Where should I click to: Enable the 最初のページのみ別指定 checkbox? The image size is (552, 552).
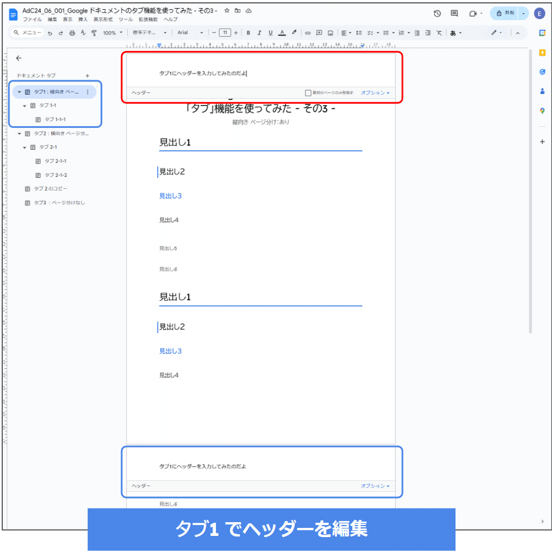click(308, 93)
